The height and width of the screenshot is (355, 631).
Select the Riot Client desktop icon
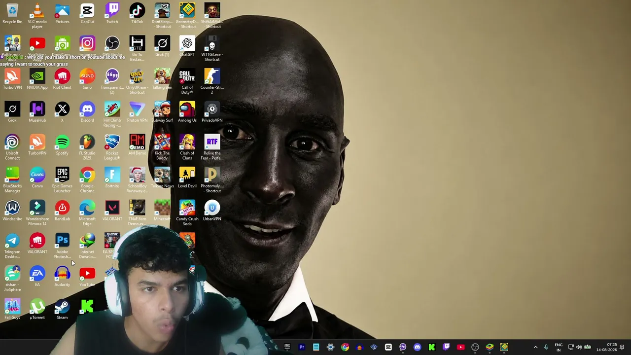pyautogui.click(x=62, y=79)
